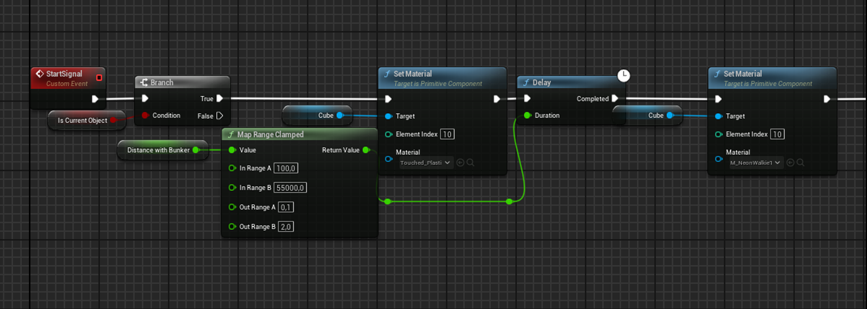Click the Delay node's clock icon

pyautogui.click(x=624, y=75)
